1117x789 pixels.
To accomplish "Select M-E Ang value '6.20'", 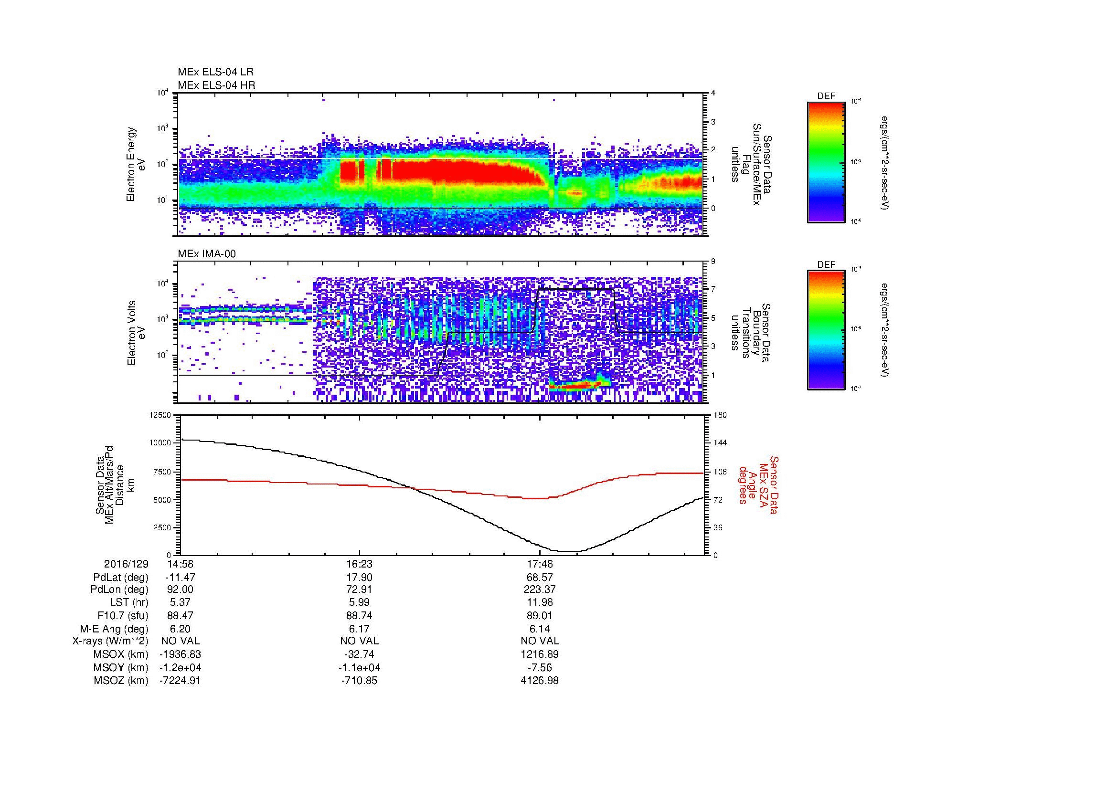I will [x=180, y=629].
